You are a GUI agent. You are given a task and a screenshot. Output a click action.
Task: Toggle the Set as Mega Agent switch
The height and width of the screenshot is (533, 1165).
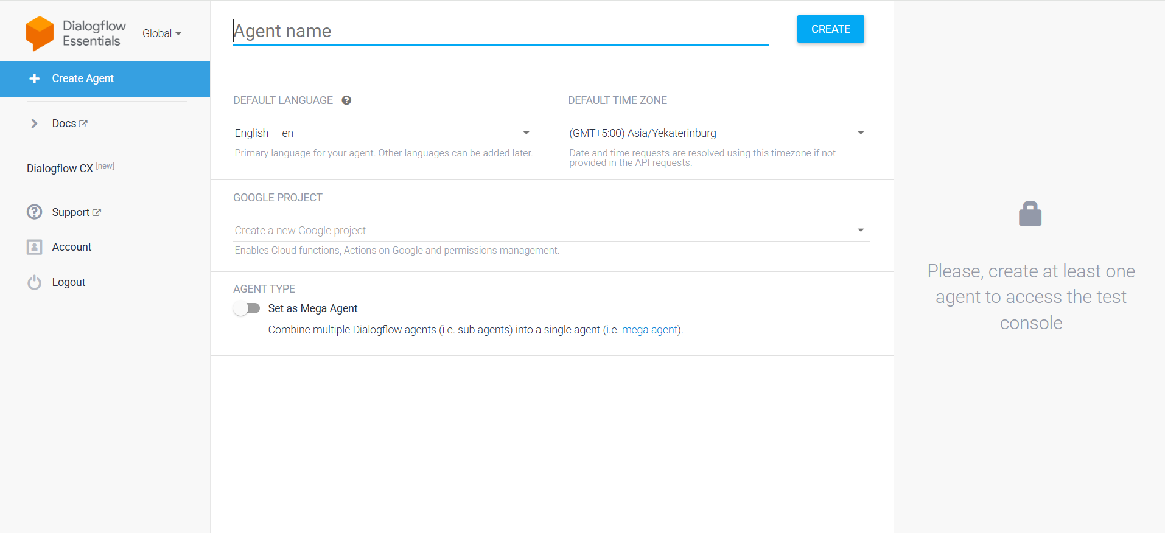(247, 308)
